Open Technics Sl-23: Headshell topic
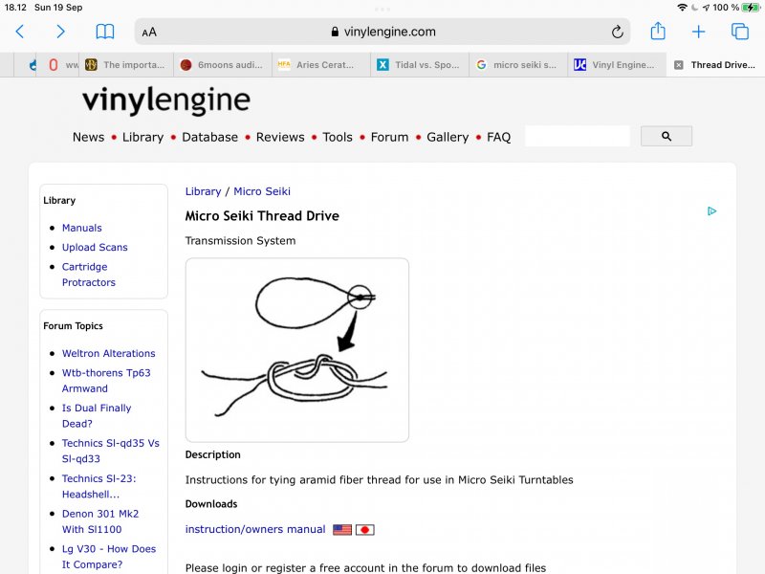Screen dimensions: 765x574 (x=99, y=486)
